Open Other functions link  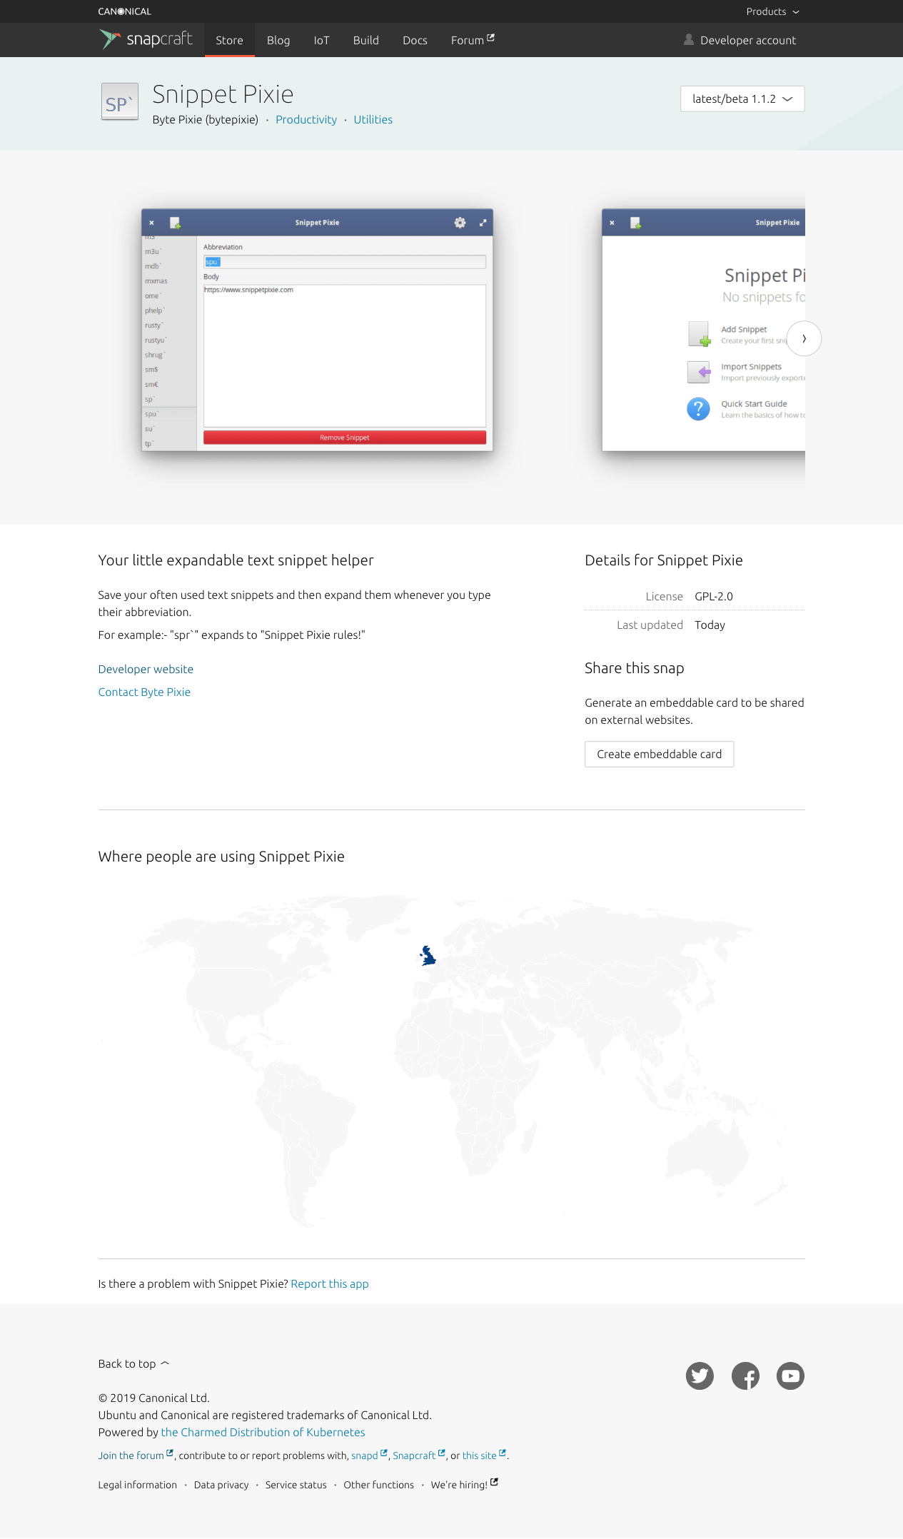pyautogui.click(x=378, y=1485)
